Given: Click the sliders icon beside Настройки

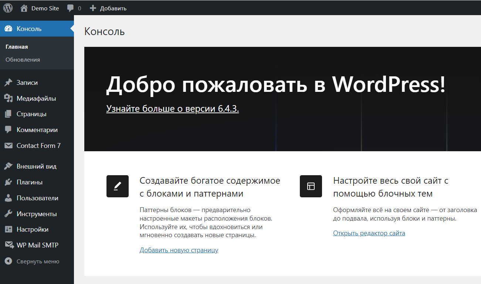Looking at the screenshot, I should (8, 229).
